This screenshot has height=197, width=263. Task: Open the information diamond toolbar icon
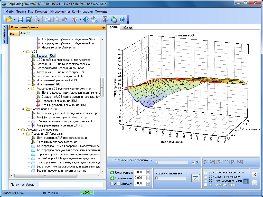pos(87,19)
